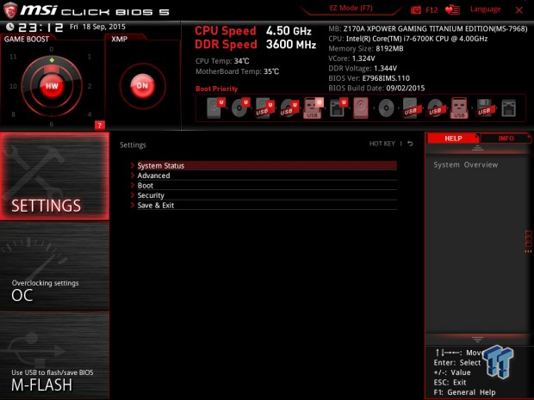Expand the chevron beside Save & Exit
The height and width of the screenshot is (400, 534).
(133, 205)
